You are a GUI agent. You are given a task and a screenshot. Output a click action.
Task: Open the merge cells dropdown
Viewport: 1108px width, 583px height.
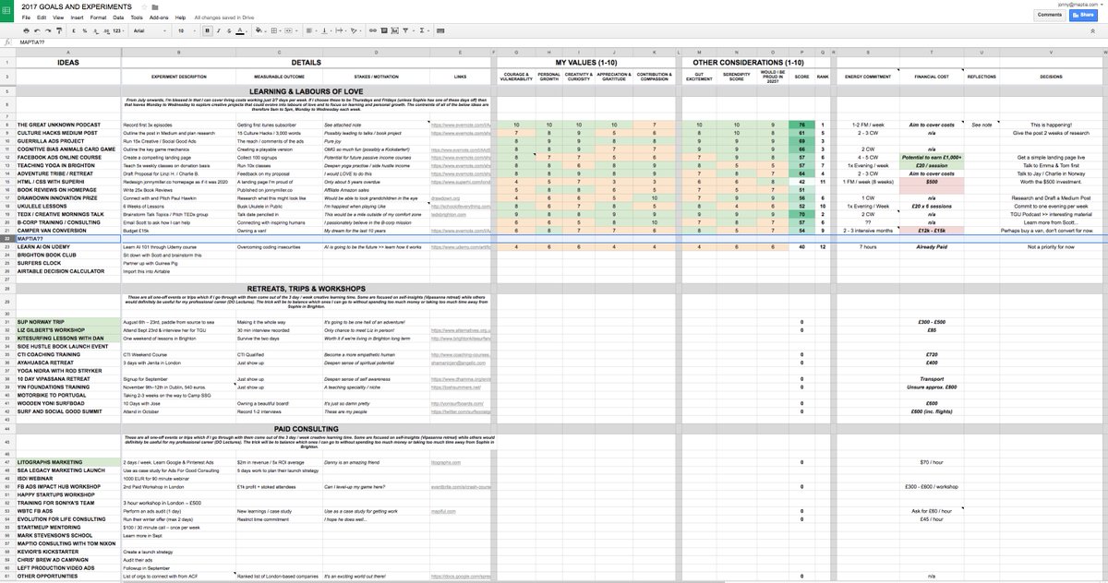pos(290,30)
